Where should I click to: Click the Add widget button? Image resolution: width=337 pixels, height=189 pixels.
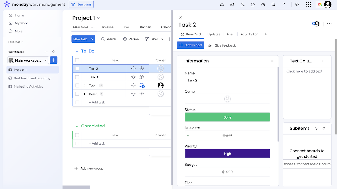pyautogui.click(x=191, y=45)
